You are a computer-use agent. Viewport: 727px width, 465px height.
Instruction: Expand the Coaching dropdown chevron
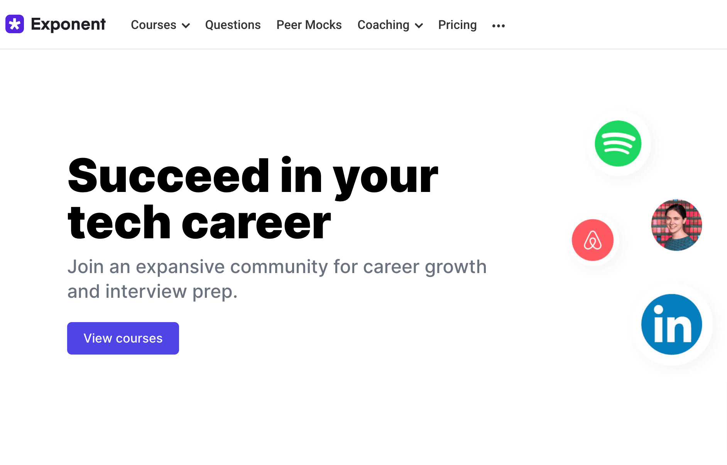point(419,26)
